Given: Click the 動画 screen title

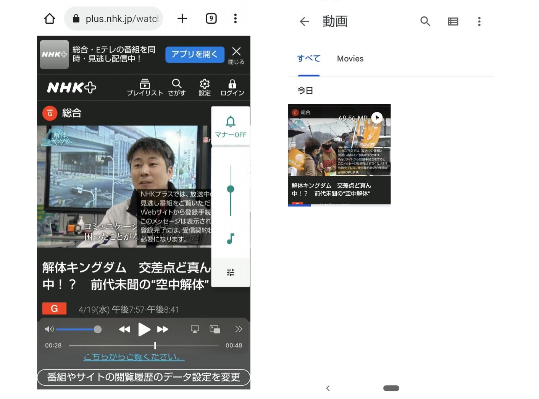Looking at the screenshot, I should (x=335, y=21).
